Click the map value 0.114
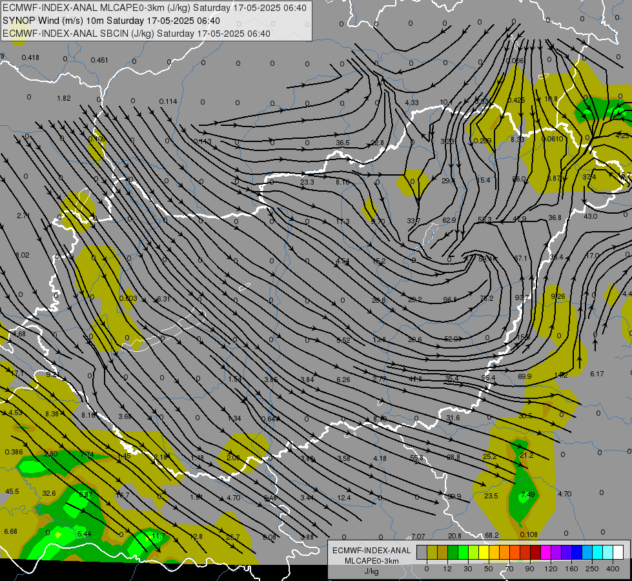Screen dimensions: 632x581 pos(168,101)
